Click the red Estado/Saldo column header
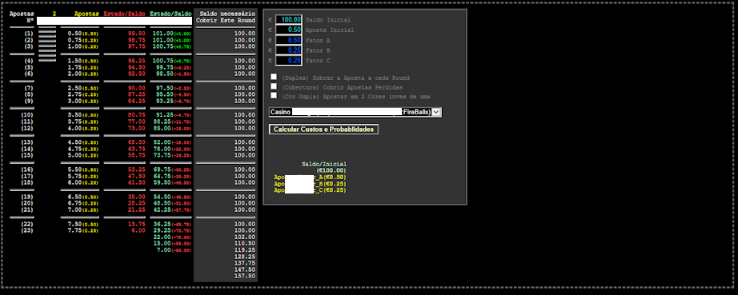738x295 pixels. click(124, 14)
